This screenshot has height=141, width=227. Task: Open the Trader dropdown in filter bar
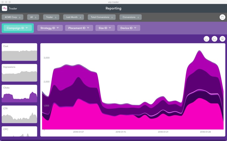[x=51, y=17]
